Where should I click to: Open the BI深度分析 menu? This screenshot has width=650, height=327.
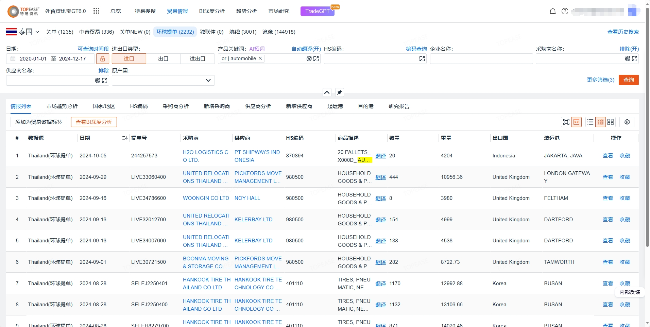click(212, 11)
